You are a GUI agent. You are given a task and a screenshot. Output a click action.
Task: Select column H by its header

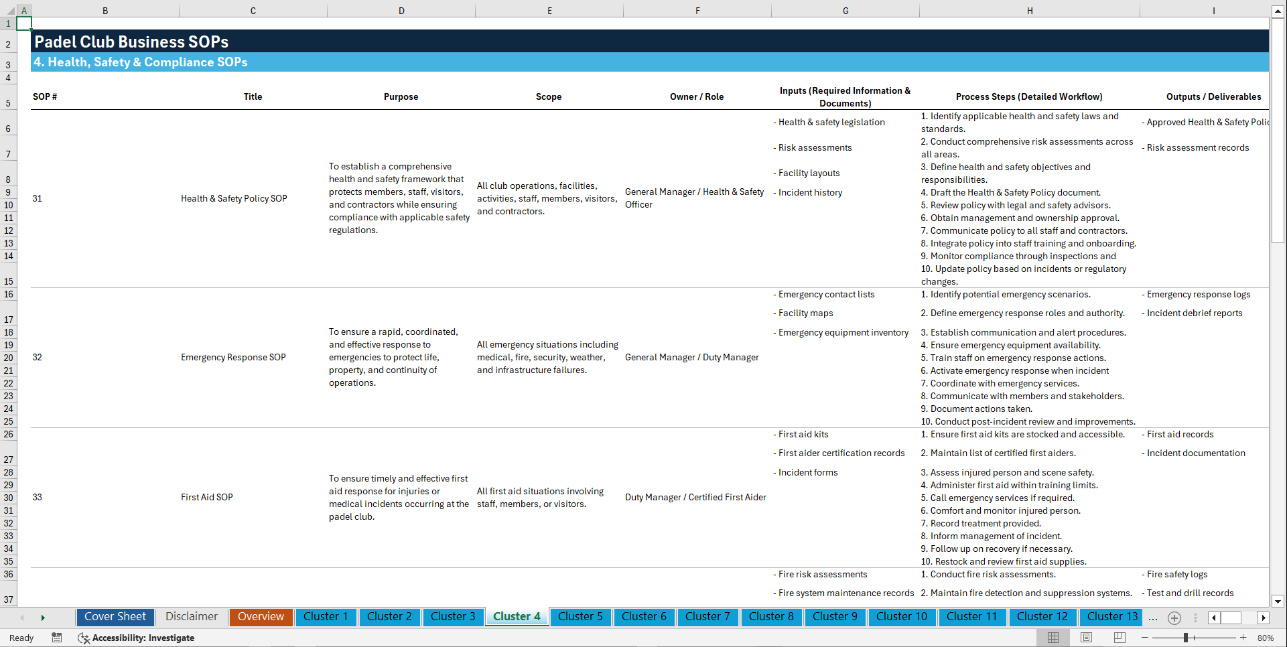[x=1030, y=10]
